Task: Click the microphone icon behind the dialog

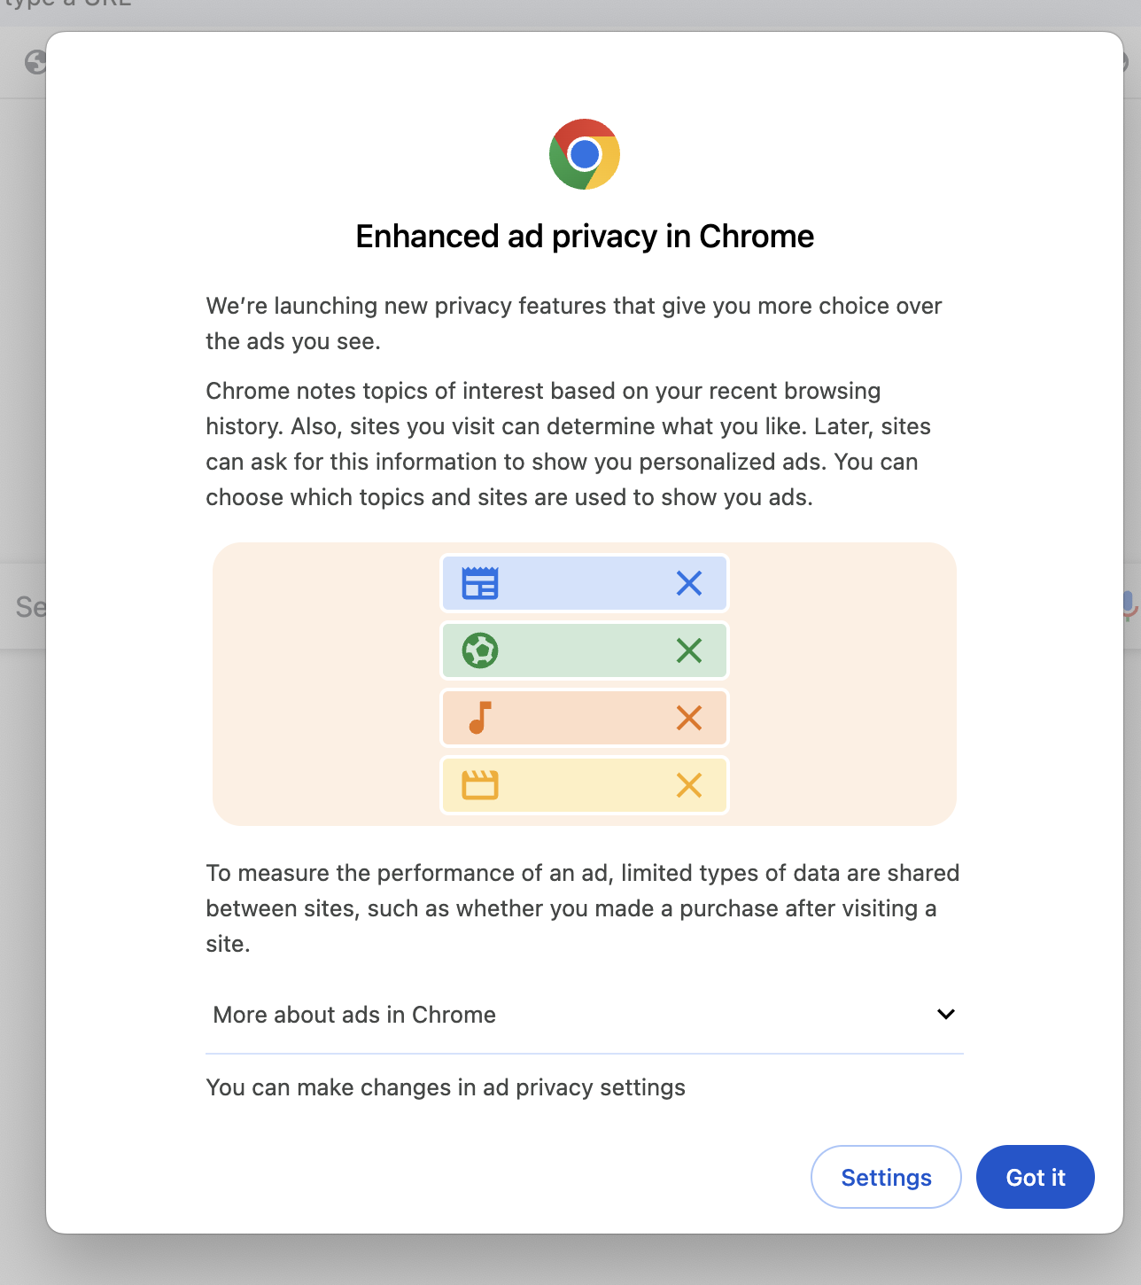Action: coord(1129,605)
